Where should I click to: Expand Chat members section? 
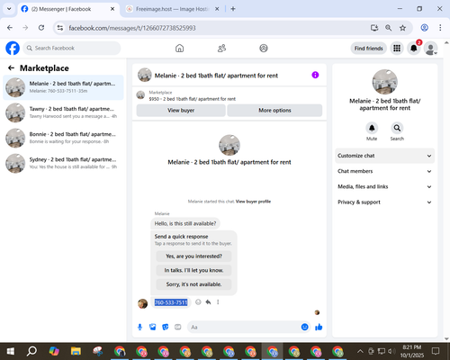(x=384, y=171)
